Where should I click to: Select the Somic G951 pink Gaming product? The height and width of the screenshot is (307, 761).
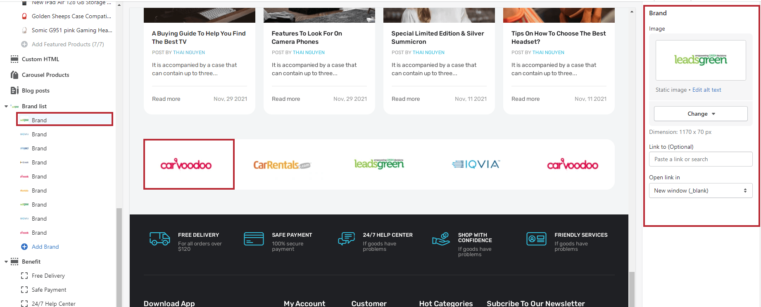pos(71,30)
